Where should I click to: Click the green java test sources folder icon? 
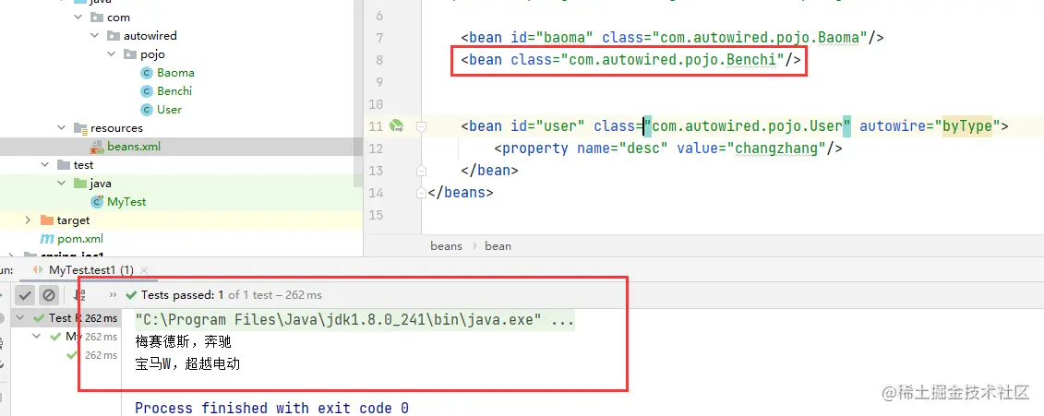point(80,183)
